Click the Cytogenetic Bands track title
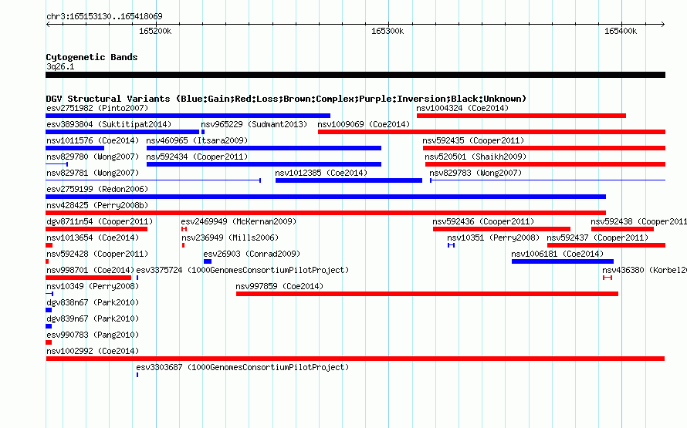 point(92,57)
